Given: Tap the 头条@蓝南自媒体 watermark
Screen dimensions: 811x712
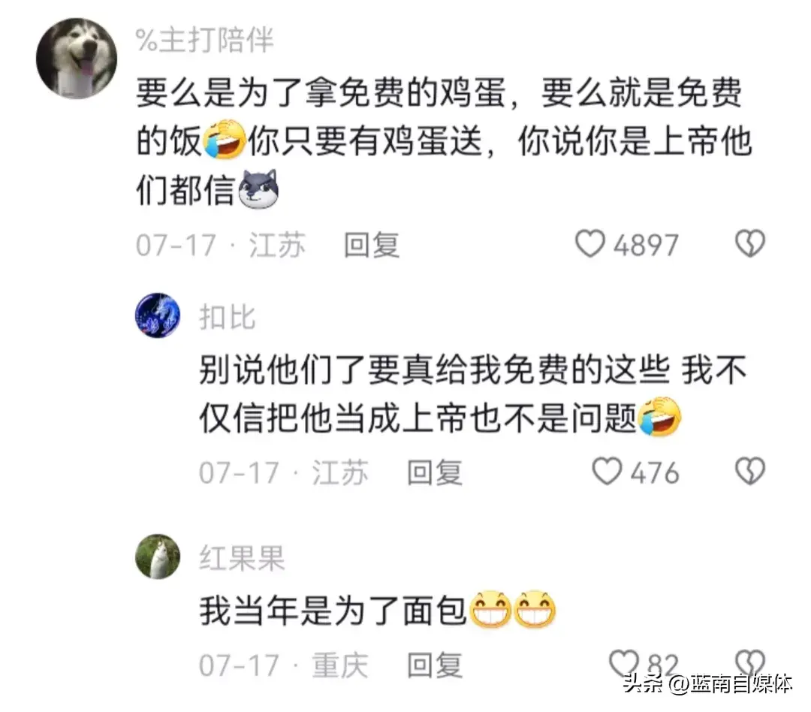Looking at the screenshot, I should [x=707, y=684].
